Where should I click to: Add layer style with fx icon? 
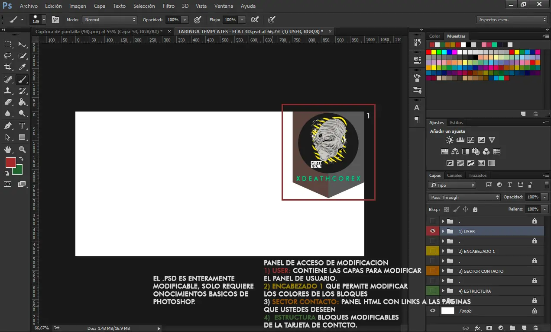coord(478,328)
